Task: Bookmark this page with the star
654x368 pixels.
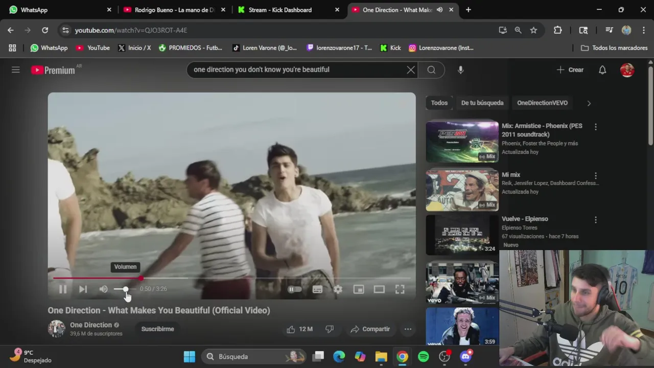Action: point(533,30)
